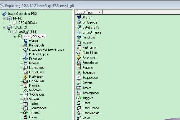Image resolution: width=180 pixels, height=120 pixels.
Task: Open Nicknames in the Object Type list
Action: click(90, 47)
